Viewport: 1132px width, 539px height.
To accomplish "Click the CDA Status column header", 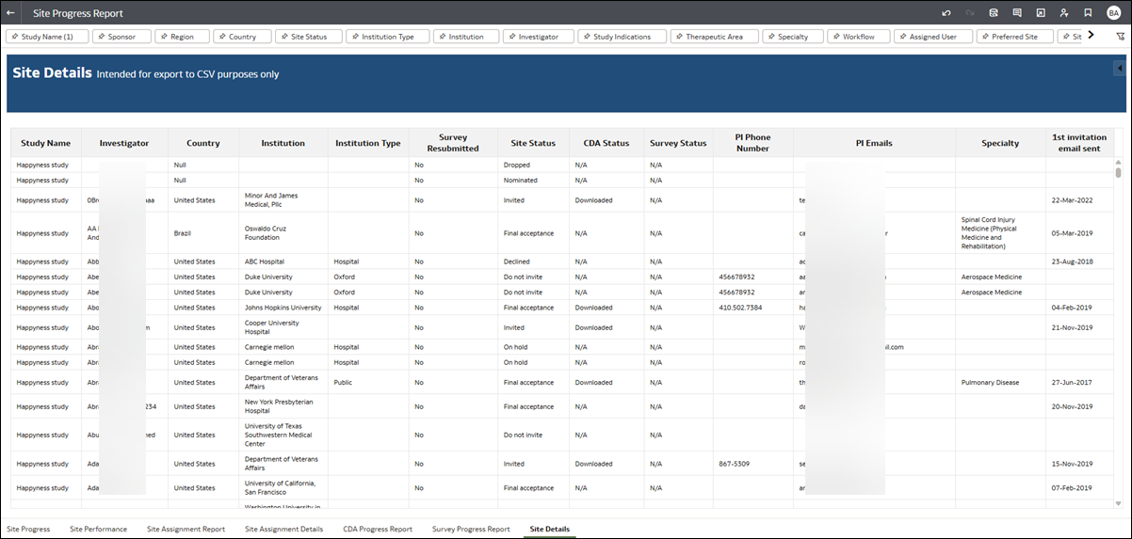I will tap(606, 143).
